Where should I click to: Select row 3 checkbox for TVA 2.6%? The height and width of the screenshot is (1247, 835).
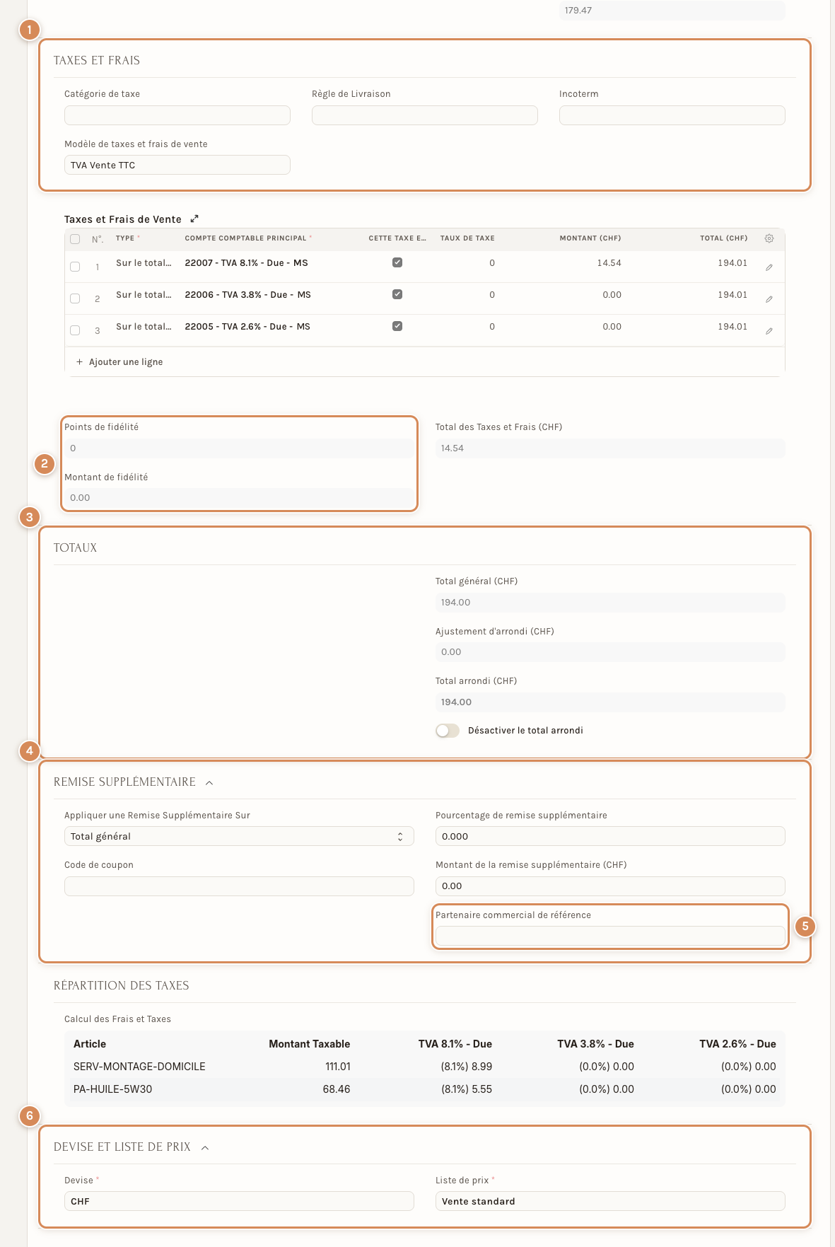pyautogui.click(x=75, y=330)
